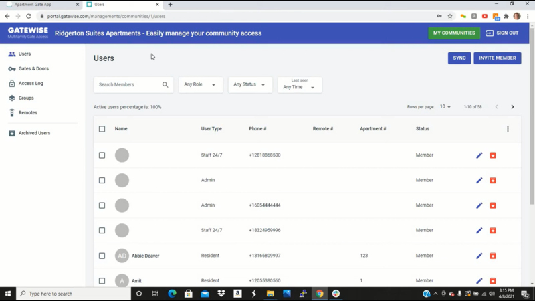Select Amit's row checkbox
Screen dimensions: 535x301
(102, 281)
